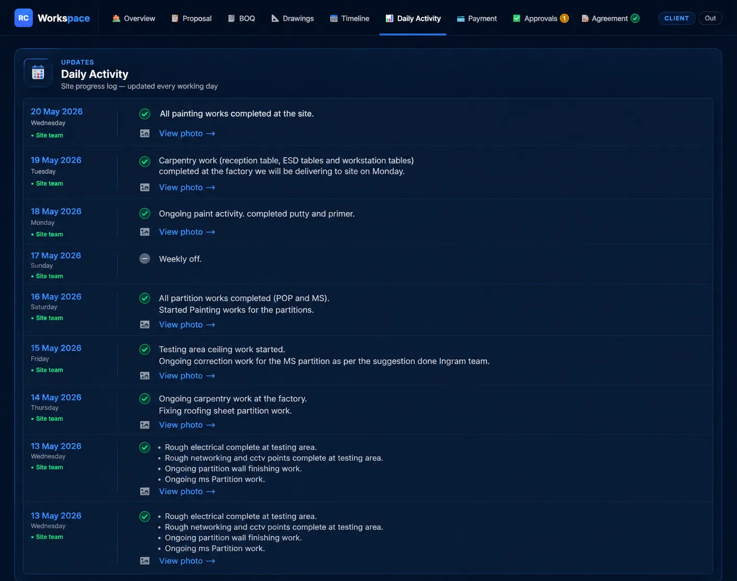Click image icon beside 14 May photo link

click(x=145, y=425)
